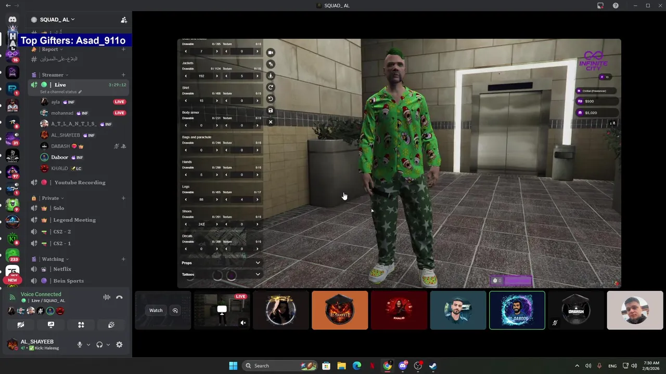Select user mohannad in voice list

coord(62,113)
